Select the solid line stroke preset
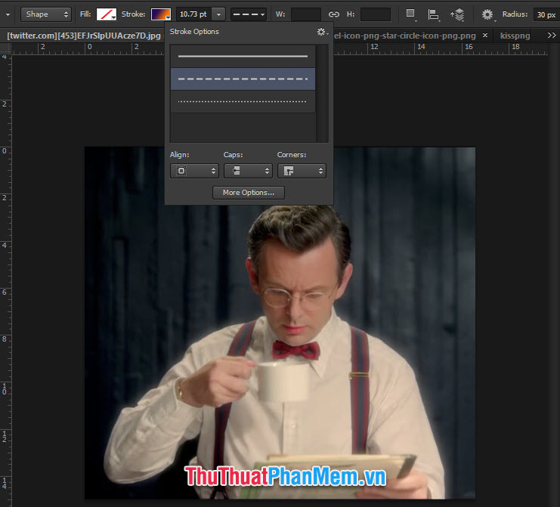Screen dimensions: 560x507 [x=243, y=57]
